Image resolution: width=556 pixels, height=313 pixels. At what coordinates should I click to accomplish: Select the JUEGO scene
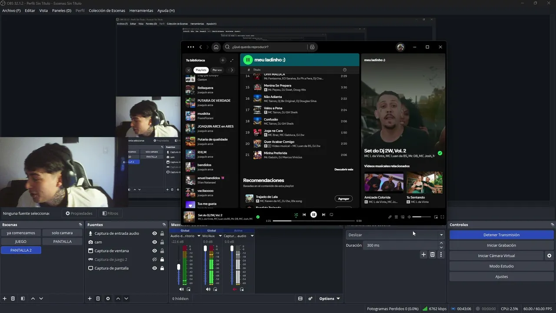point(21,241)
